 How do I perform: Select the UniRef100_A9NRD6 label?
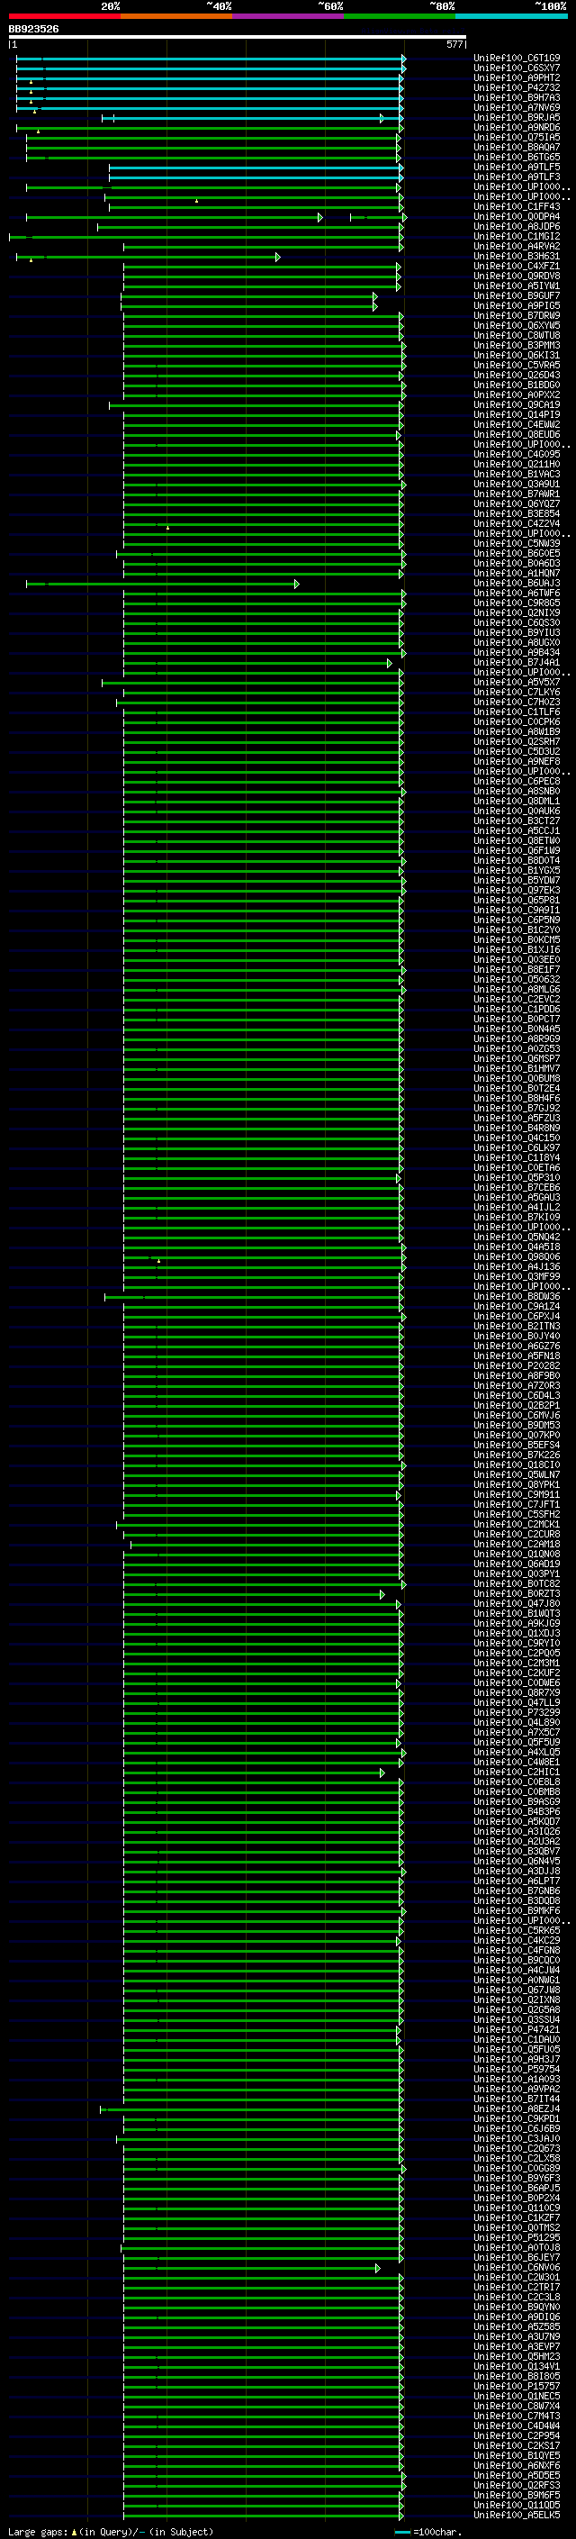point(517,127)
